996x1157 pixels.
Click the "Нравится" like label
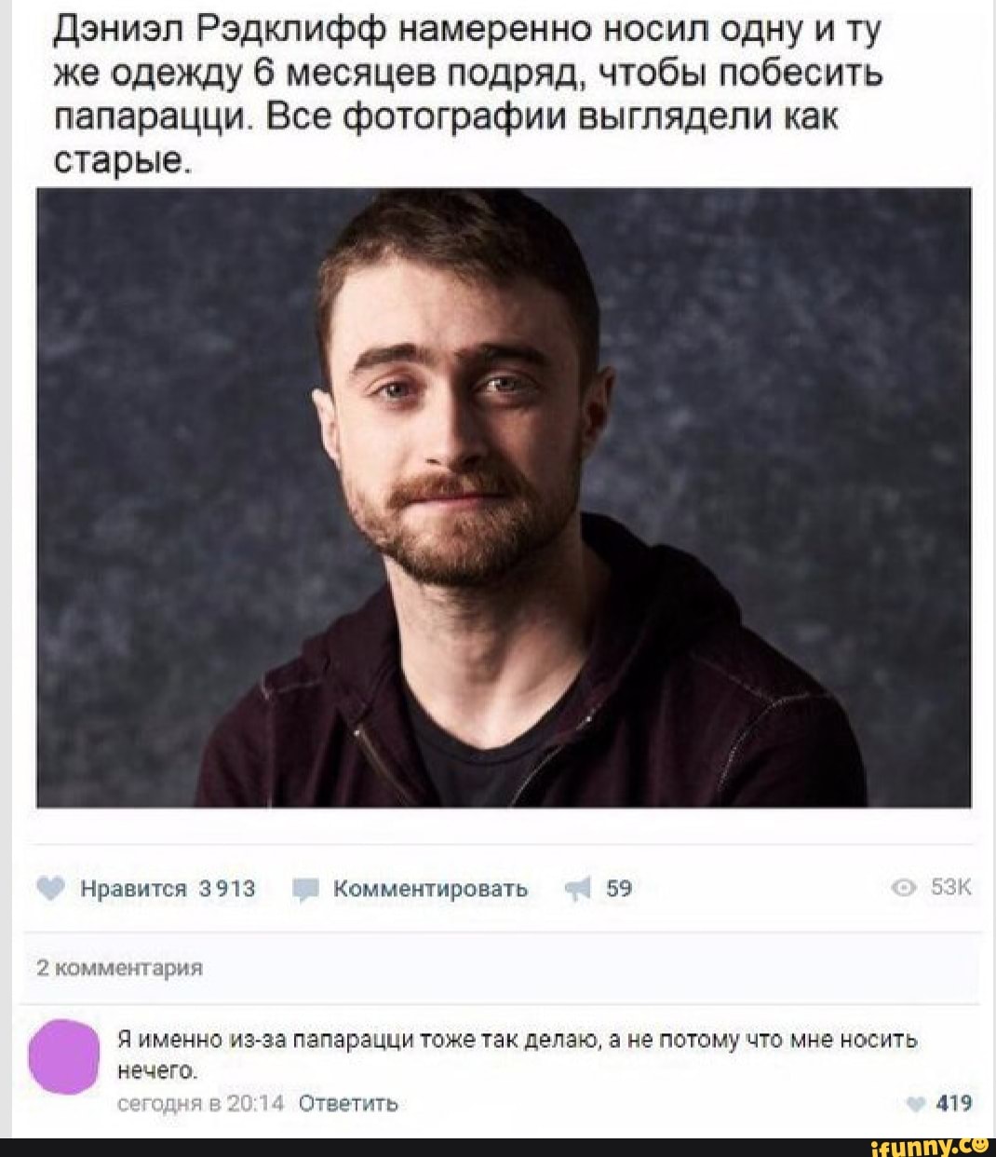[135, 889]
